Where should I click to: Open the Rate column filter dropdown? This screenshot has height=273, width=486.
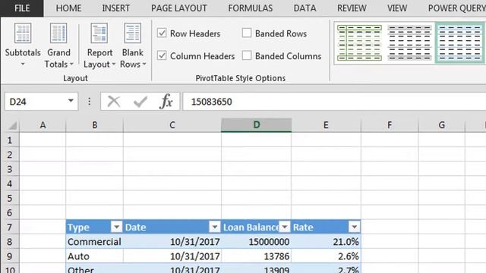coord(355,227)
